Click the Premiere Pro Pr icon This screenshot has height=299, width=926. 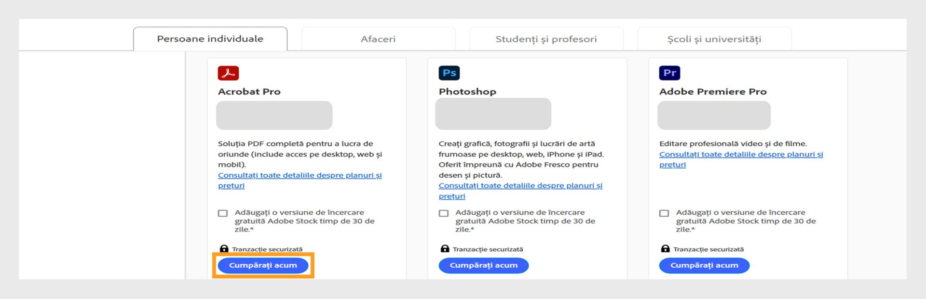tap(669, 73)
